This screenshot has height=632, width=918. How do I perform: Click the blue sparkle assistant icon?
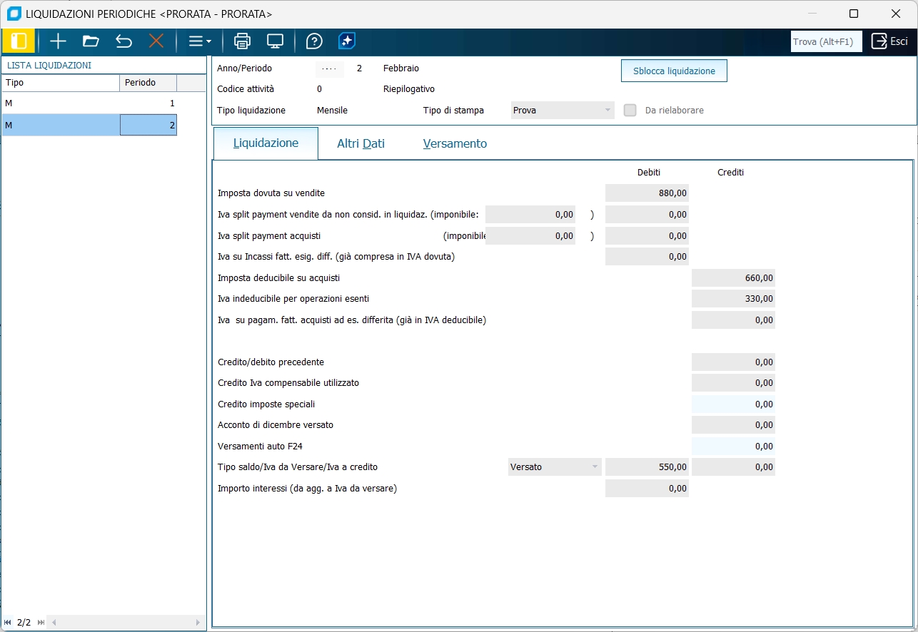(347, 41)
